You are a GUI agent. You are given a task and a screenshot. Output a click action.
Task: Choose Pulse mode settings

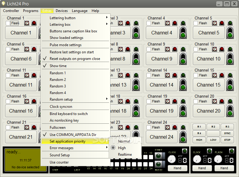(75, 45)
